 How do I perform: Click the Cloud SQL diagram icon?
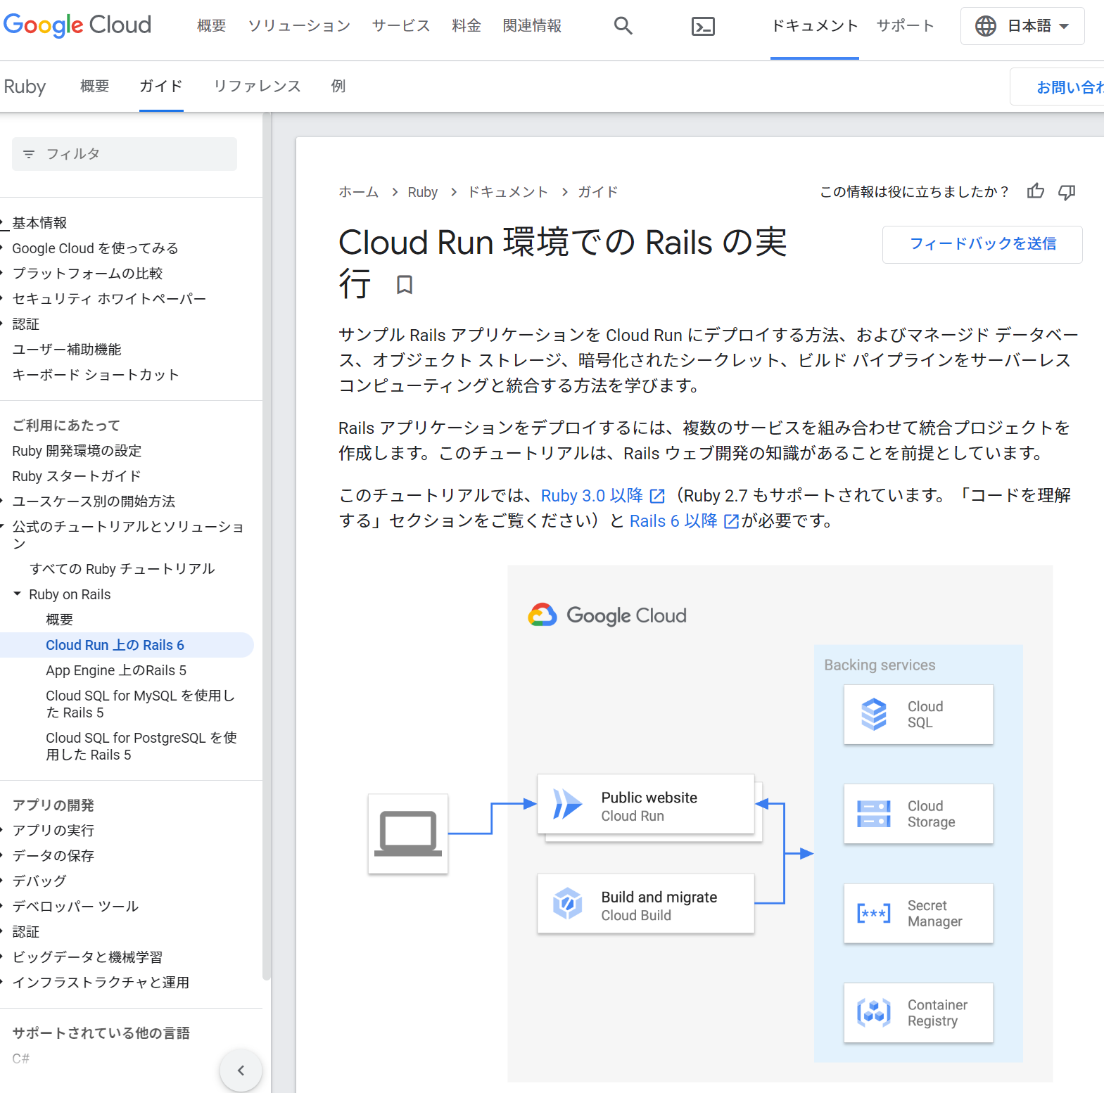874,715
